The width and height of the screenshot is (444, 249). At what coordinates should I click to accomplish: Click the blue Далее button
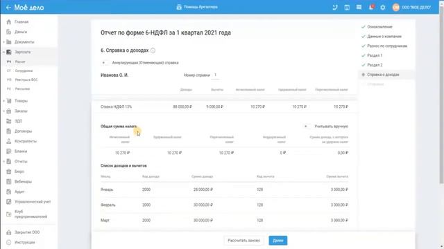[277, 241]
